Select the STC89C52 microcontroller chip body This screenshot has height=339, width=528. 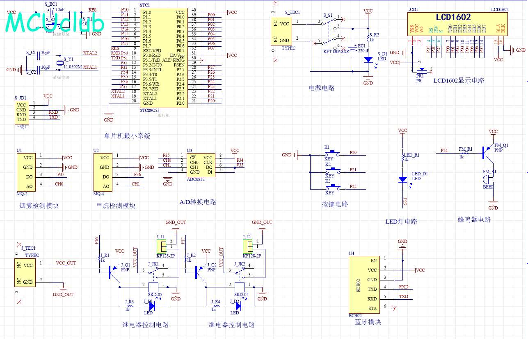pyautogui.click(x=164, y=58)
